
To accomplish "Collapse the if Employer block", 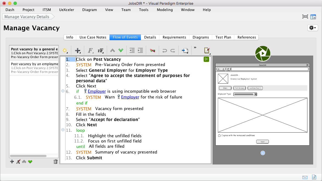I will [63, 91].
